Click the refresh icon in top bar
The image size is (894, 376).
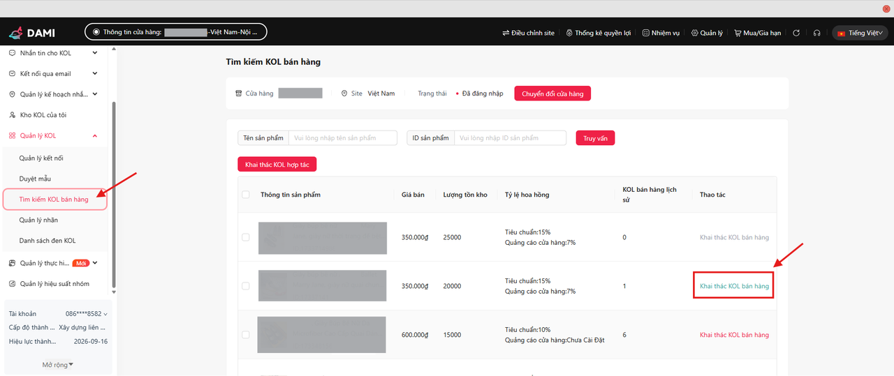coord(796,33)
